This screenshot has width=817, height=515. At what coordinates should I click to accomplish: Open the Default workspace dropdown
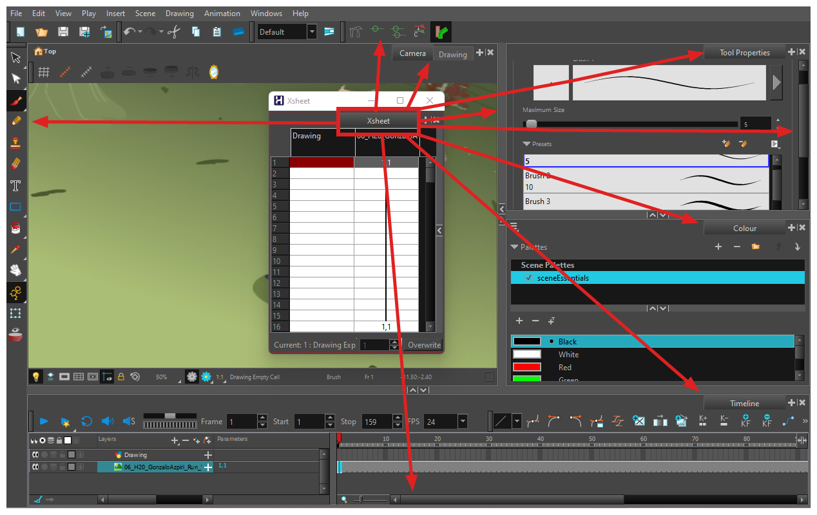[x=312, y=32]
